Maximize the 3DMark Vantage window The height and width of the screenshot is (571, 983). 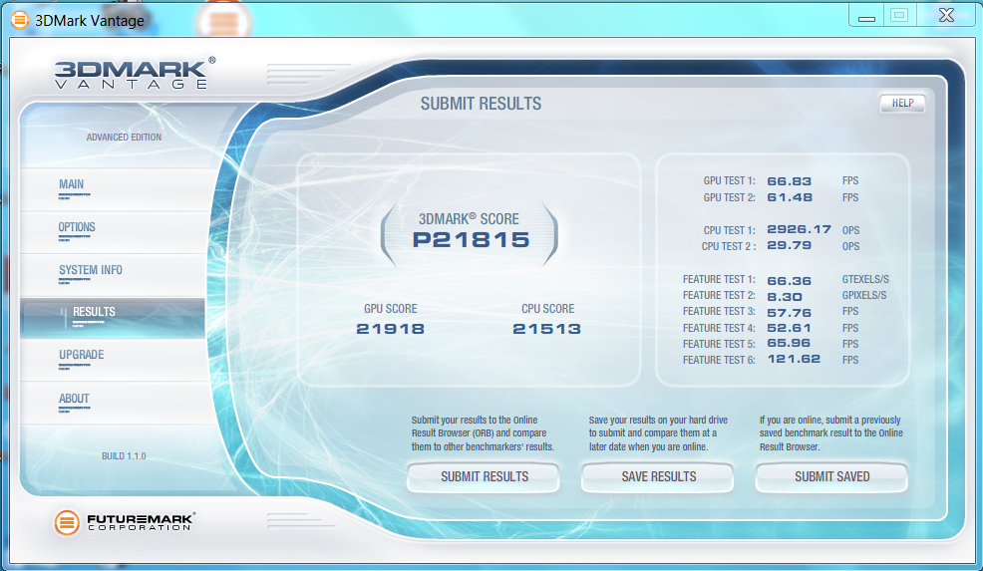tap(899, 16)
